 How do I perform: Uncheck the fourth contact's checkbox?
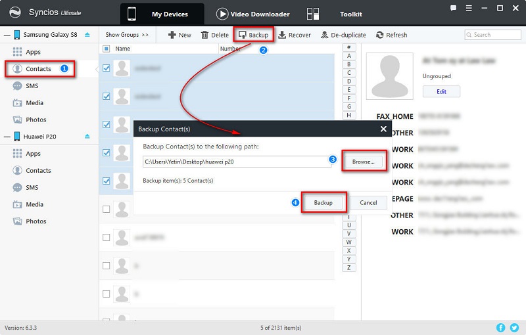[x=107, y=153]
